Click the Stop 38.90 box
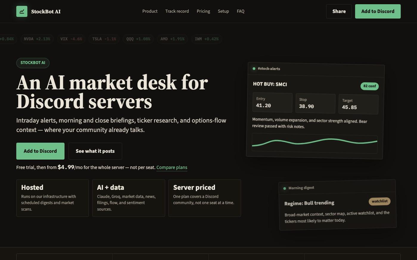417x260 pixels. point(315,103)
